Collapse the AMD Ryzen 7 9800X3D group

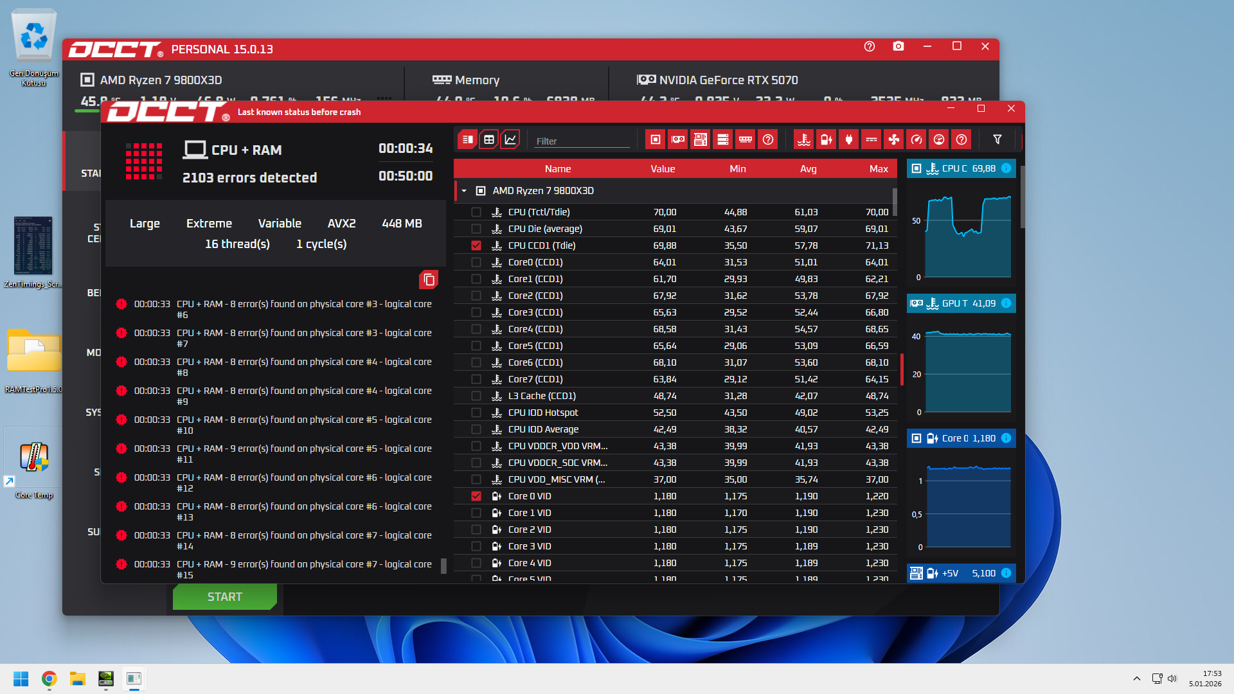(x=464, y=191)
